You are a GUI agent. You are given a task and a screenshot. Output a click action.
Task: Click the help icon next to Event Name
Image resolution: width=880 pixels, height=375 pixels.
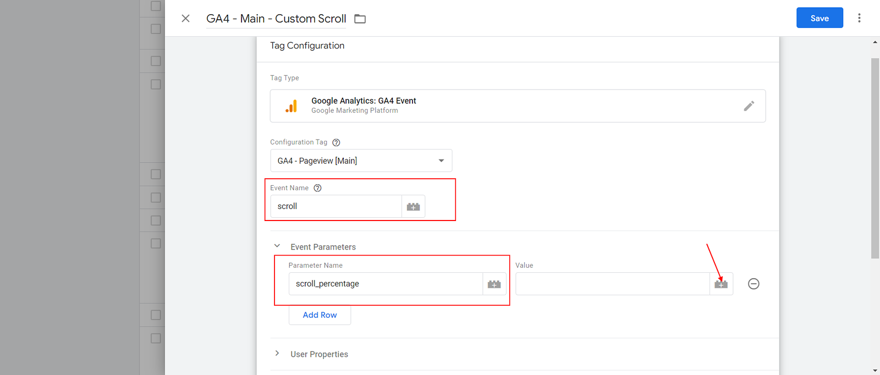317,188
